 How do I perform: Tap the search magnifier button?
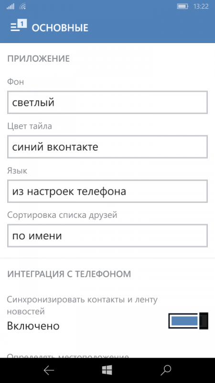pyautogui.click(x=166, y=371)
